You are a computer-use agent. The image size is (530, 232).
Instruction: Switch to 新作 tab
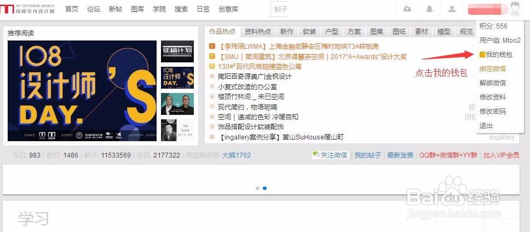(287, 32)
